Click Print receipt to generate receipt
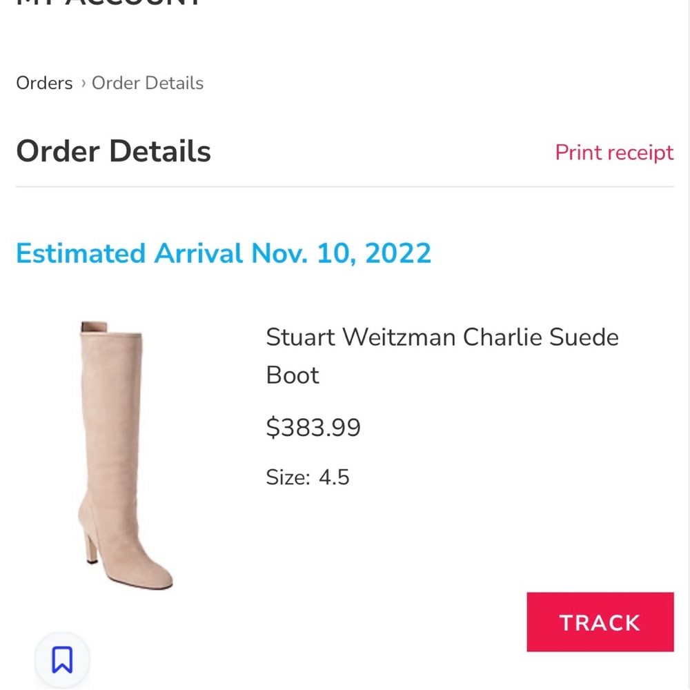Screen dimensions: 690x690 614,152
